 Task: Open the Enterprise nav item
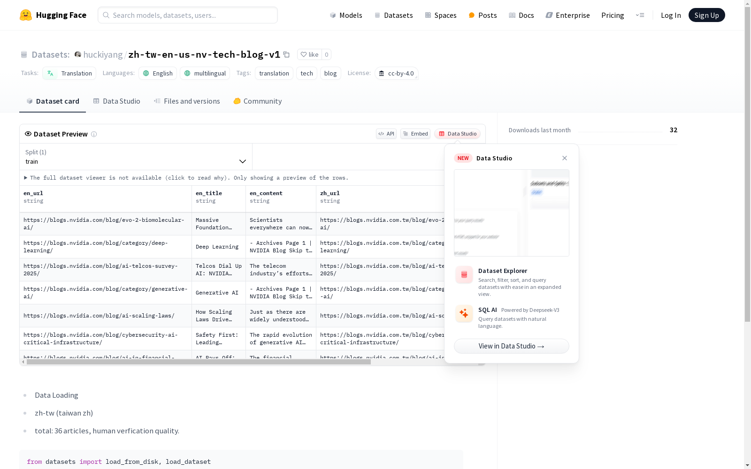(x=567, y=15)
